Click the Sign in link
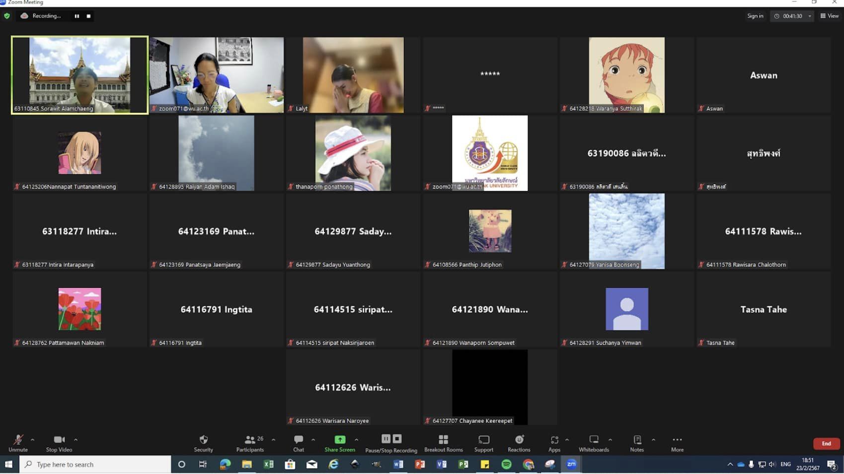The image size is (844, 474). (x=755, y=16)
